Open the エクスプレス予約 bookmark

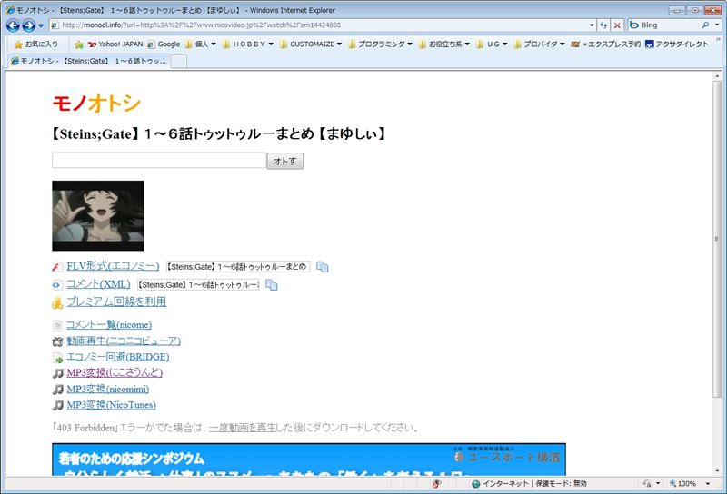point(605,44)
